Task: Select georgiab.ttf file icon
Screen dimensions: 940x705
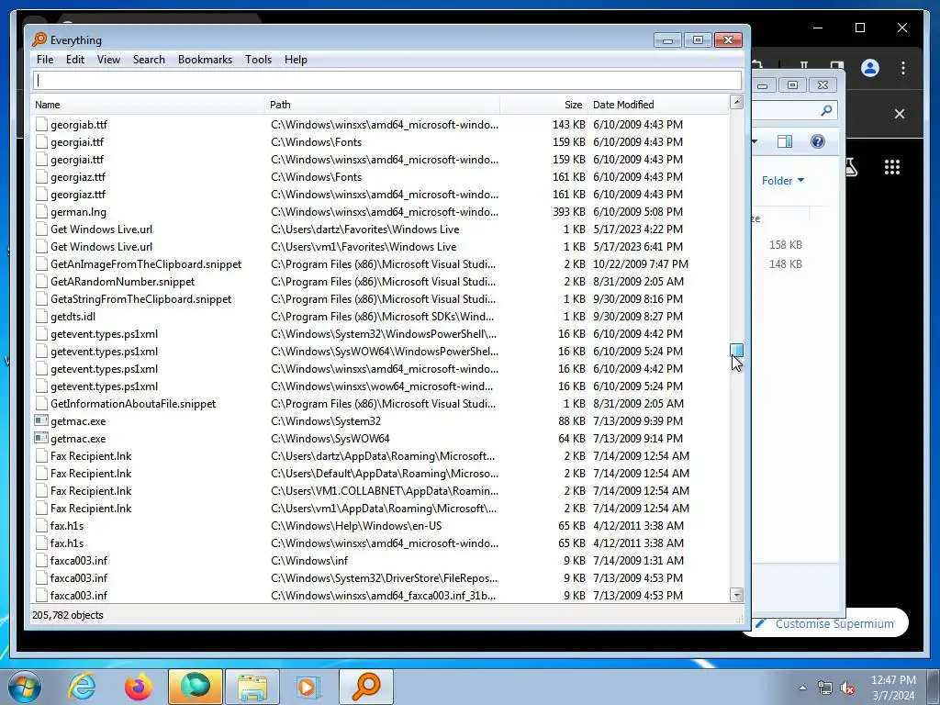Action: tap(41, 124)
